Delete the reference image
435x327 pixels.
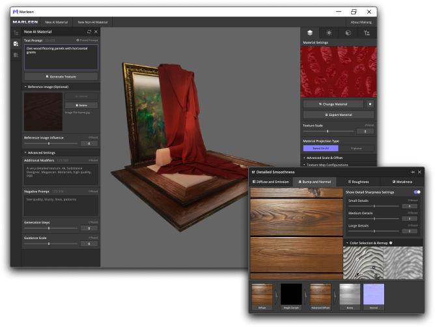click(x=81, y=106)
